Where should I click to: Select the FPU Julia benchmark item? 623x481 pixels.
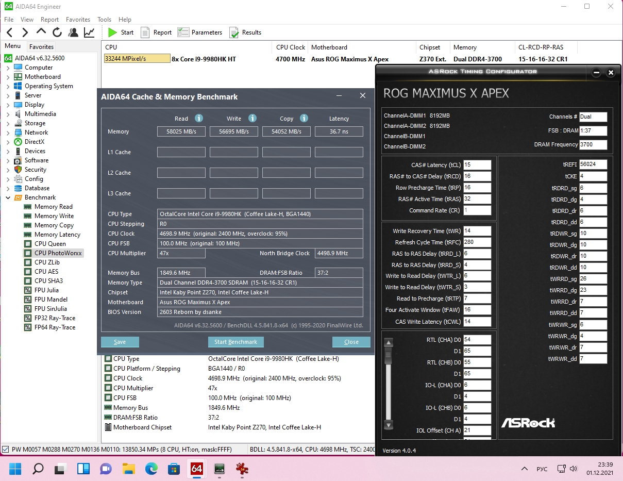(x=46, y=290)
